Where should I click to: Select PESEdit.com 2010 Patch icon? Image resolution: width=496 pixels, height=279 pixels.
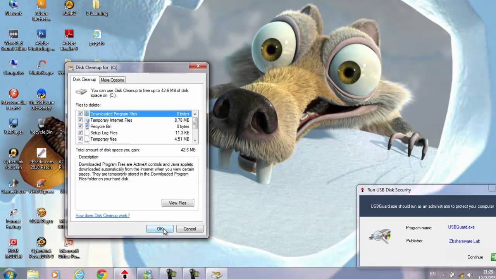click(41, 159)
